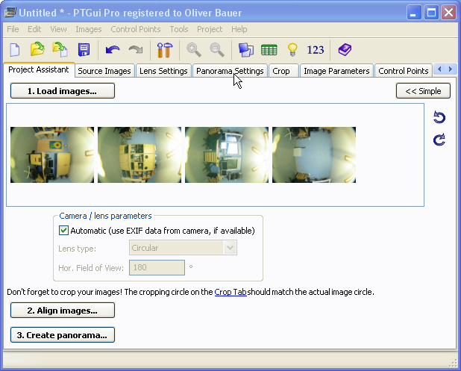Follow the Crop Tab link
Screen dimensions: 461x371
click(230, 292)
